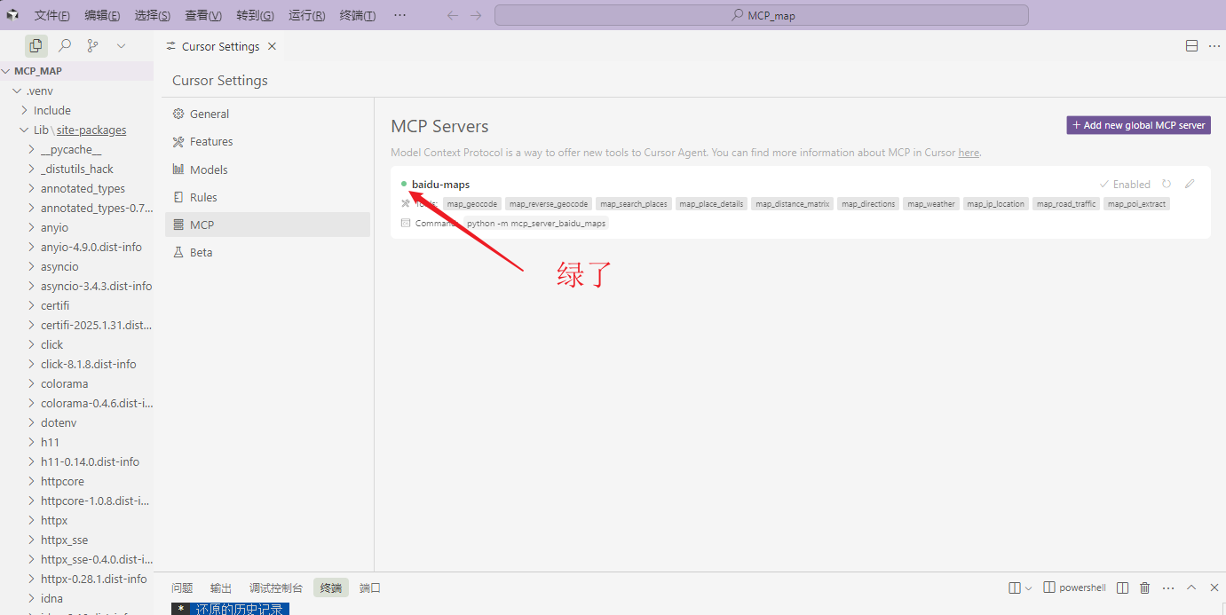The height and width of the screenshot is (615, 1226).
Task: Click the map_geocode tool tag
Action: [472, 204]
